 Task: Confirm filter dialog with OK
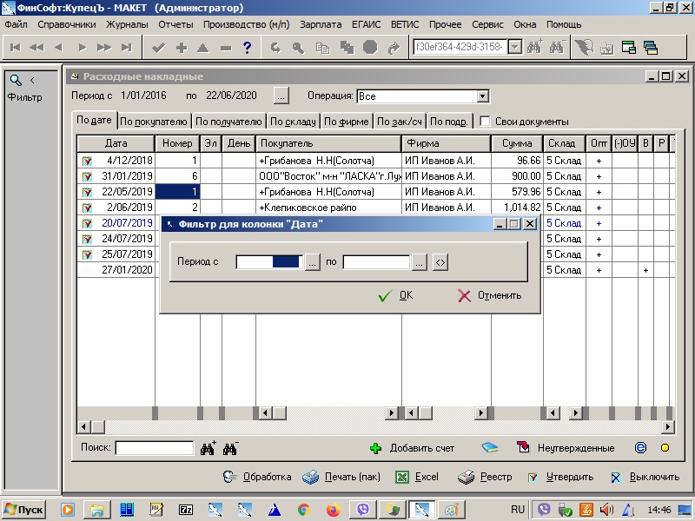396,295
